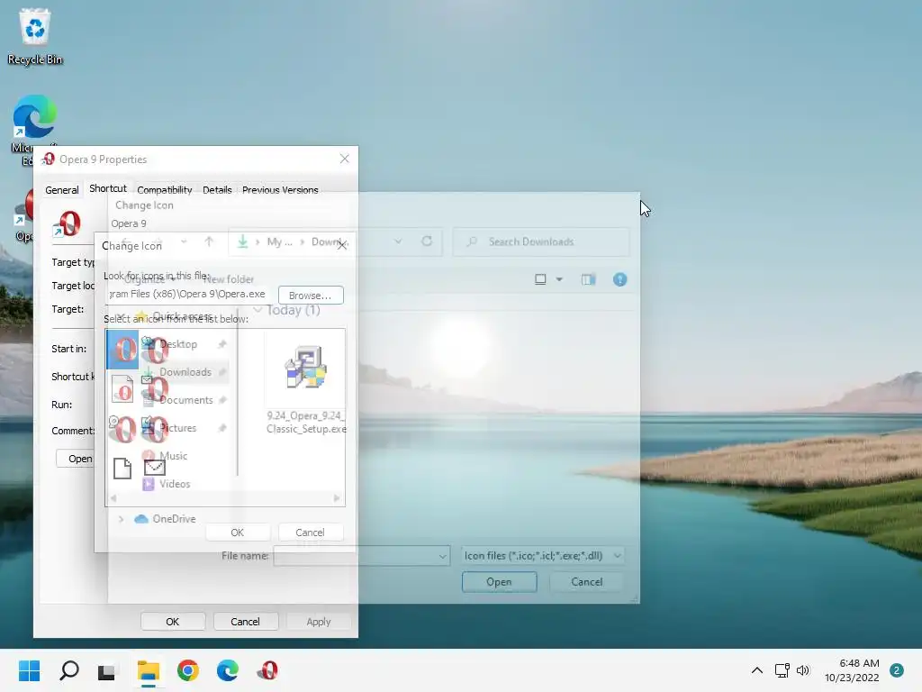The width and height of the screenshot is (922, 692).
Task: Choose the document page with Opera logo icon
Action: point(122,388)
